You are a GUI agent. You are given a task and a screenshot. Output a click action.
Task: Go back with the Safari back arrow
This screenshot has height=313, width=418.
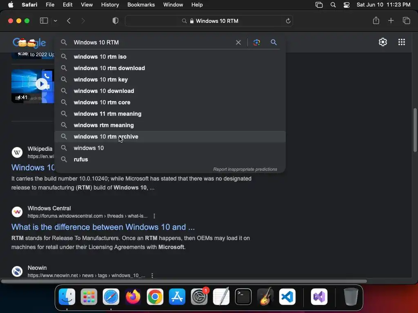click(x=69, y=21)
